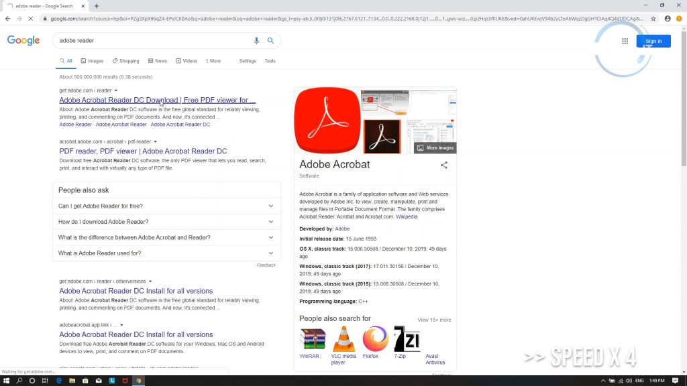Viewport: 687px width, 386px height.
Task: Switch to the Shopping search tab
Action: click(x=125, y=61)
